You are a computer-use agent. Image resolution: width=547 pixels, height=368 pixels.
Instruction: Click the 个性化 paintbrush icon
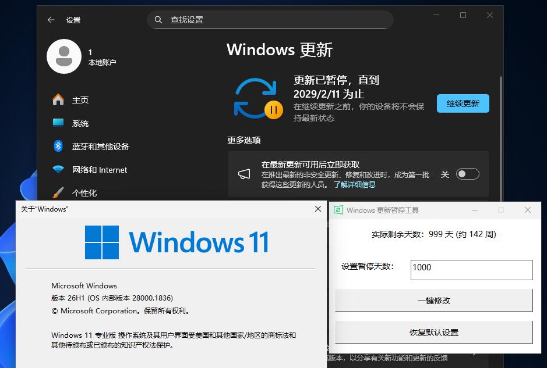coord(58,192)
